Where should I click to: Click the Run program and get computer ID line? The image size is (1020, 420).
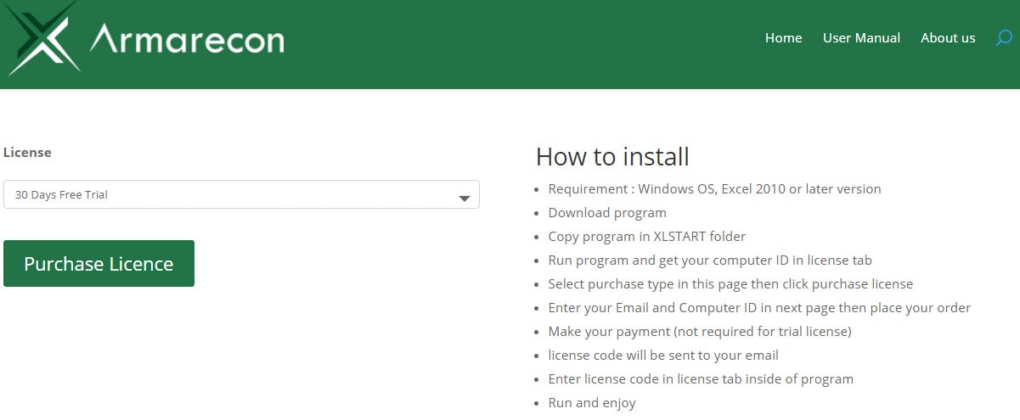click(710, 260)
